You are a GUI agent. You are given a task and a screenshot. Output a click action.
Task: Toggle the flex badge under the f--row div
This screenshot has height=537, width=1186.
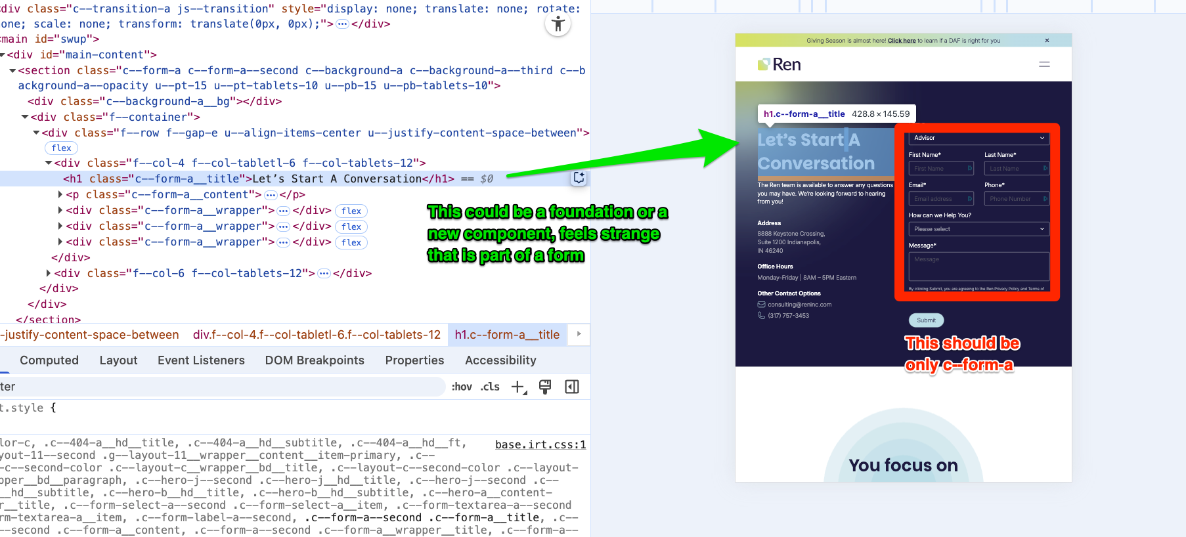tap(62, 148)
